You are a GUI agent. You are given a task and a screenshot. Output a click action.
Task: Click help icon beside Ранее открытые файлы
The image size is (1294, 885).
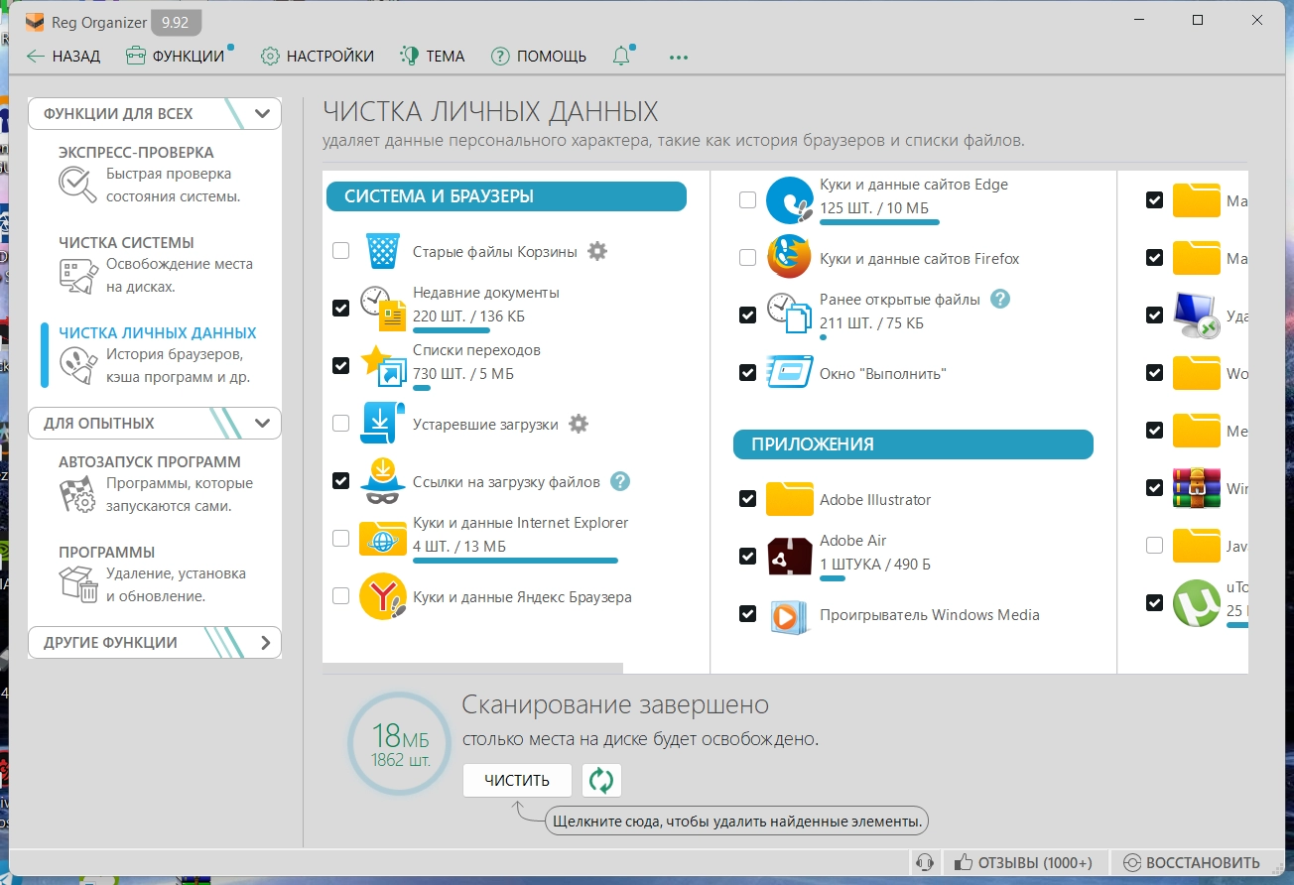1000,299
